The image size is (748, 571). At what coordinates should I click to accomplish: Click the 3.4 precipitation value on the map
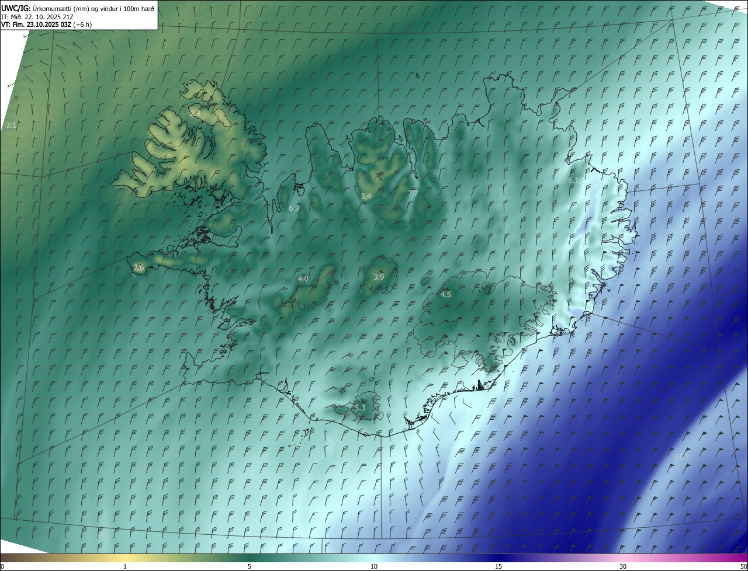click(366, 197)
